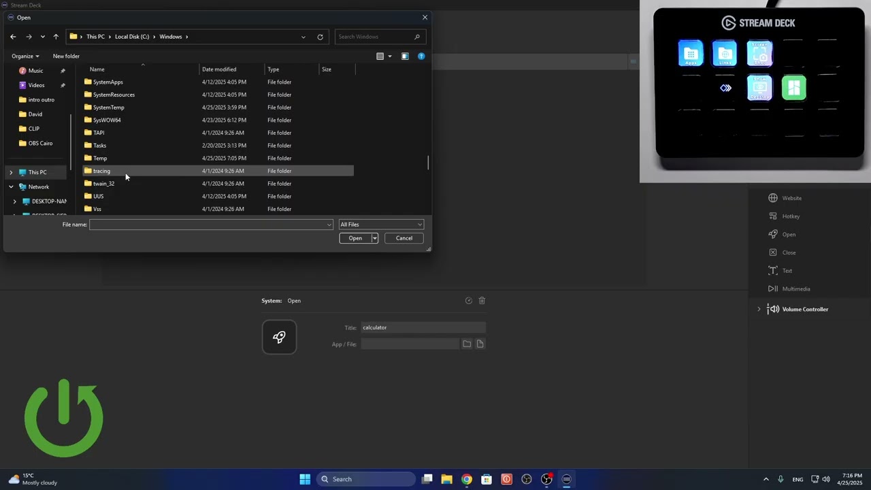Click the Open button in dialog
This screenshot has height=490, width=871.
pos(355,238)
